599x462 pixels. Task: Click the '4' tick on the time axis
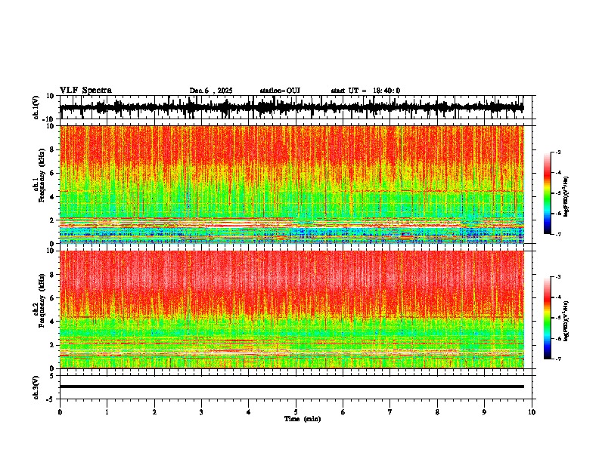point(249,412)
